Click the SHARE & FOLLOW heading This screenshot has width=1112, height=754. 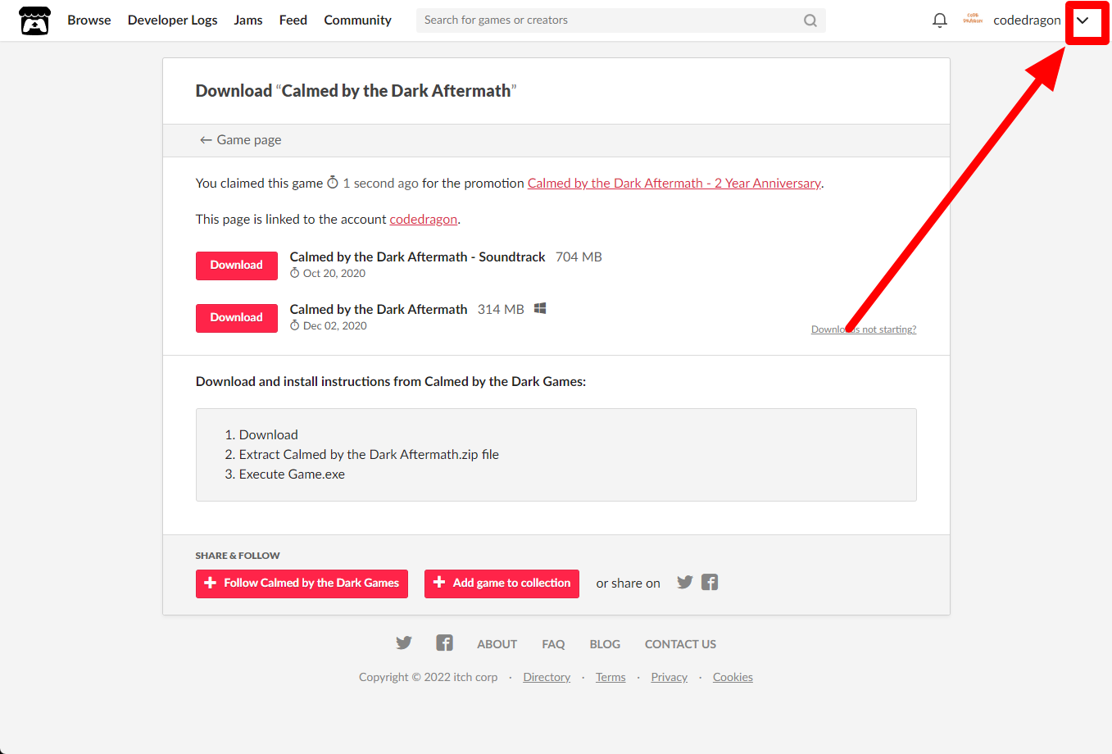[x=238, y=556]
